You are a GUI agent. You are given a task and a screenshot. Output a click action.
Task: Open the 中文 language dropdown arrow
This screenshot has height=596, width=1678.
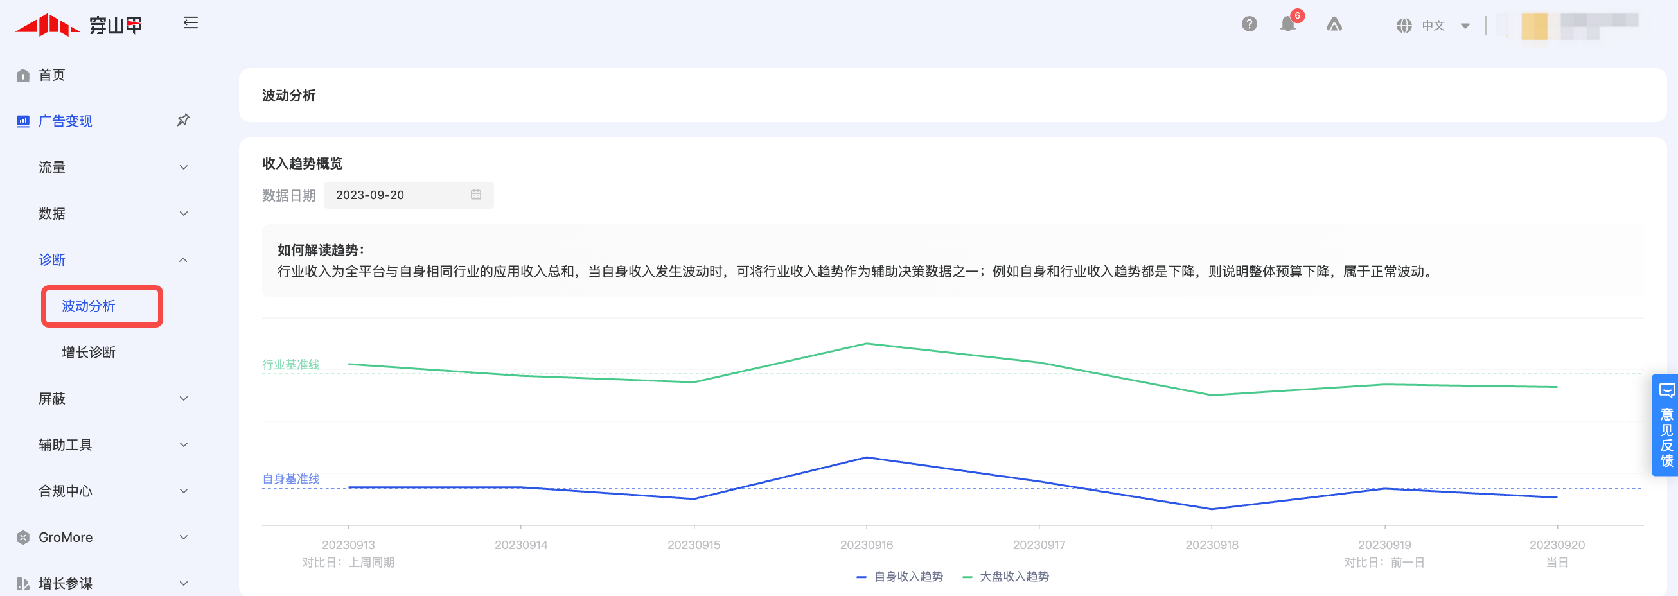coord(1465,26)
